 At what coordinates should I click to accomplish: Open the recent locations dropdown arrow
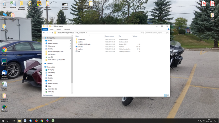pyautogui.click(x=50, y=33)
